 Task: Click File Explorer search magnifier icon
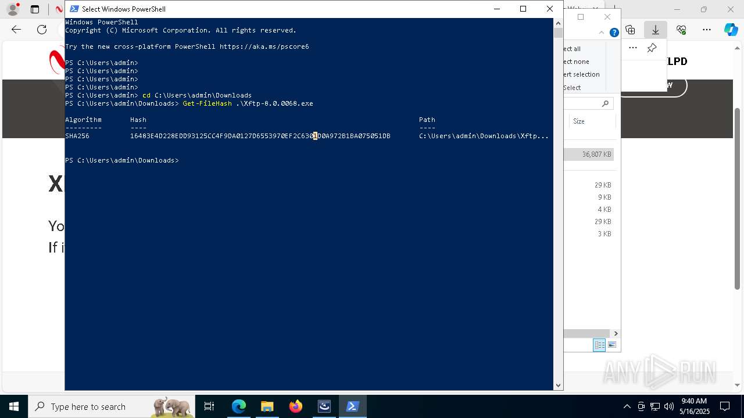[x=605, y=103]
